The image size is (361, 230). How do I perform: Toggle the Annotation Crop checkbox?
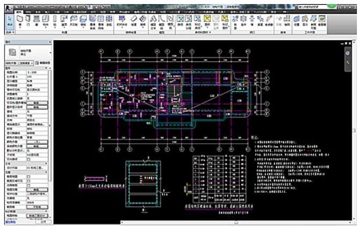(x=28, y=185)
